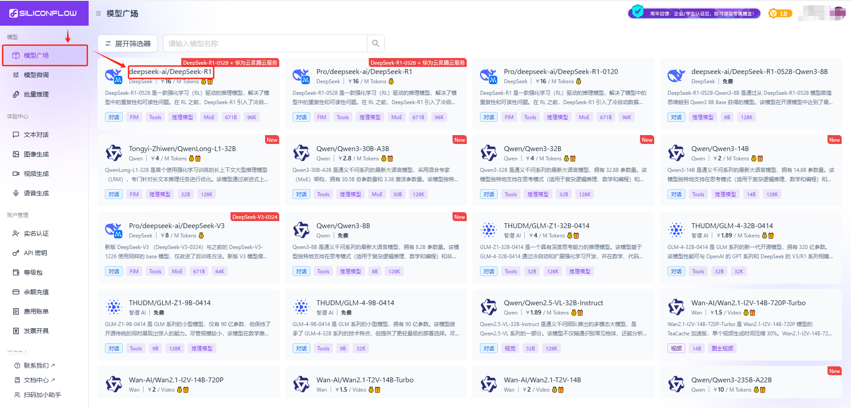This screenshot has width=851, height=408.
Task: Click Qwen logo on Qwen3-235B-A22B card
Action: click(676, 384)
